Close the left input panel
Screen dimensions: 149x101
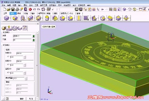[38, 24]
